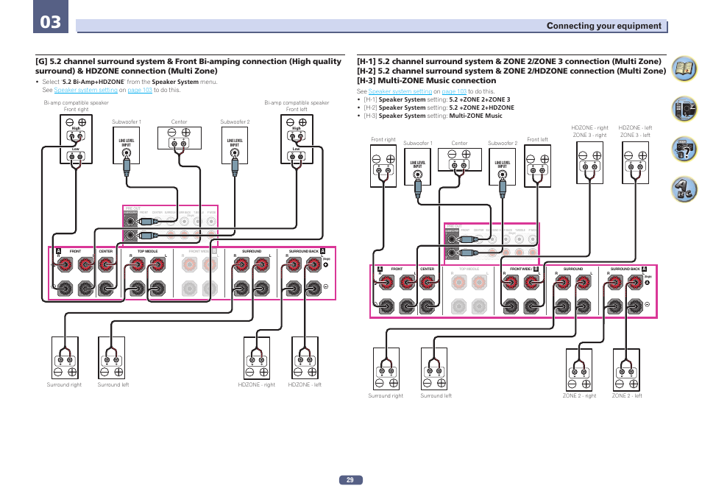Click the ZONE 2 - left speaker illustration

pos(626,370)
